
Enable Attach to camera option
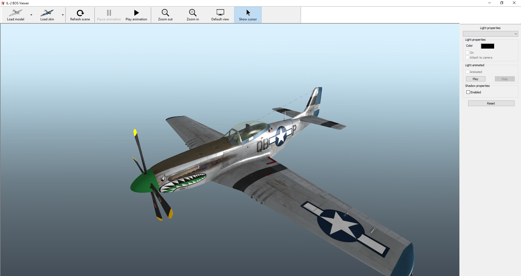[x=467, y=58]
